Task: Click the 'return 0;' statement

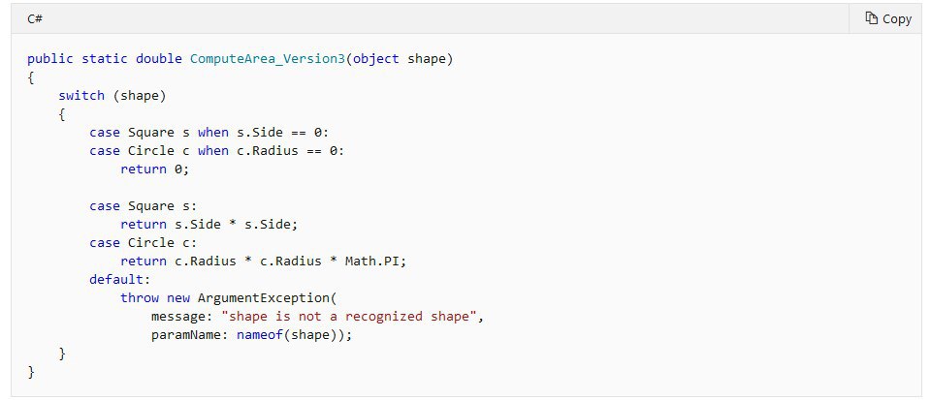Action: coord(155,169)
